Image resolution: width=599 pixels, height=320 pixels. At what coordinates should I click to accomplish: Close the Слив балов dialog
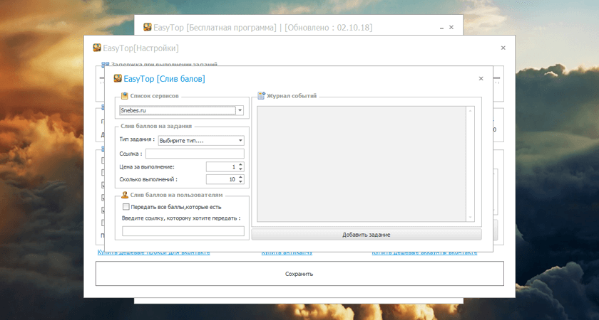(481, 78)
